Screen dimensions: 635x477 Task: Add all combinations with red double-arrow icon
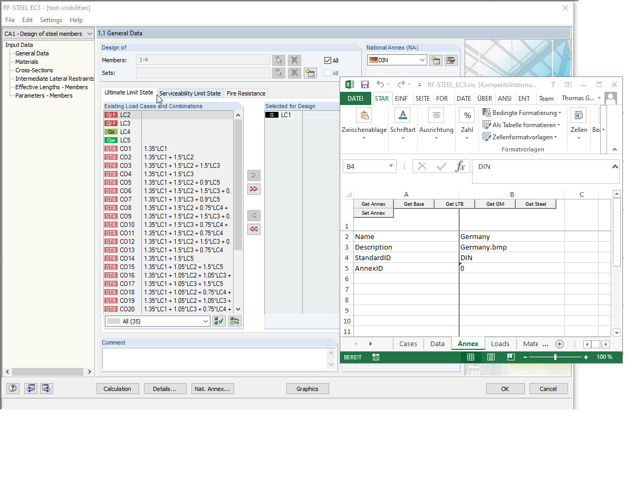point(254,189)
